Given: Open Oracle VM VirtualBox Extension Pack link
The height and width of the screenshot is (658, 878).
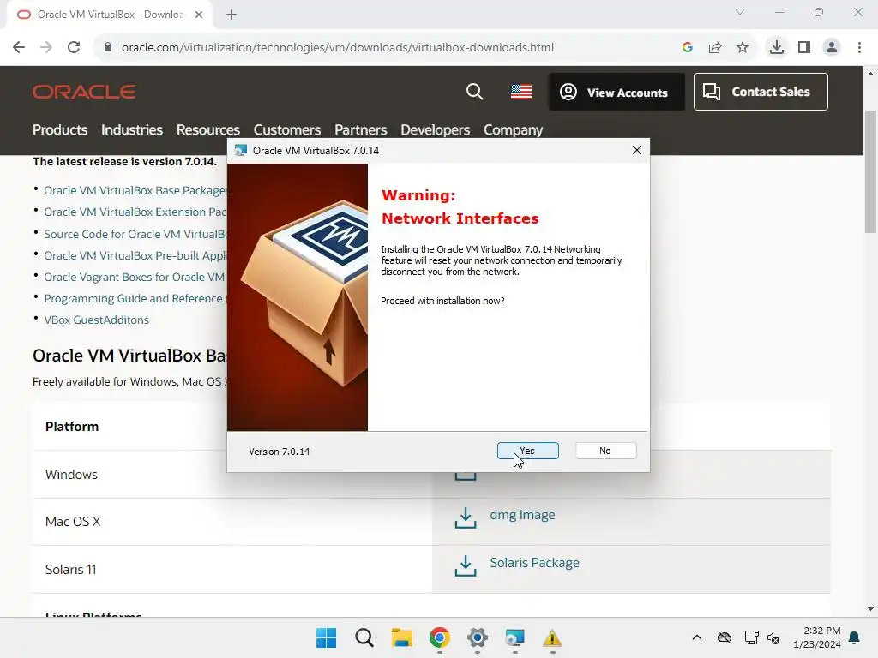Looking at the screenshot, I should [x=135, y=212].
